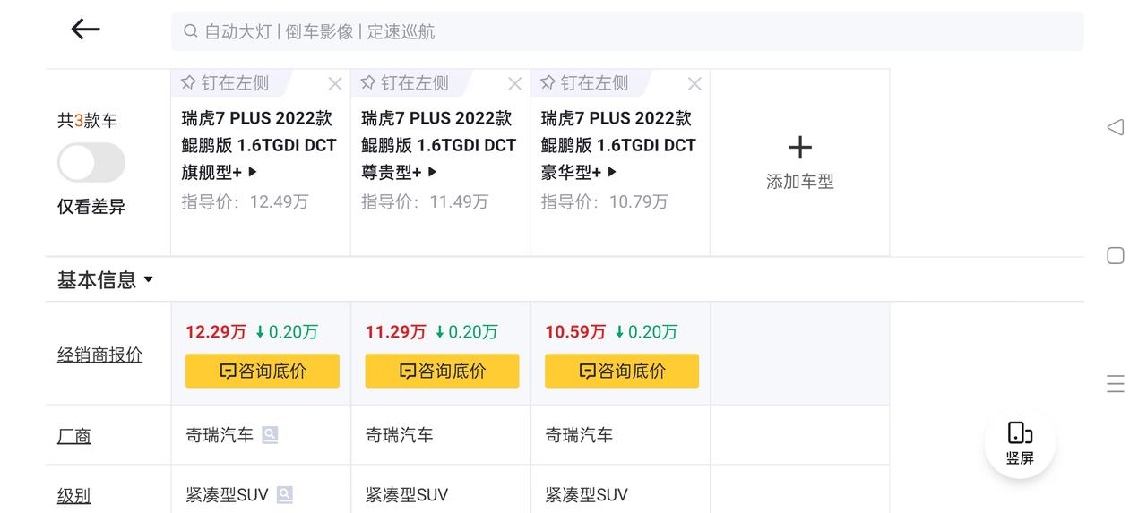The width and height of the screenshot is (1147, 513).
Task: Ask lowest price for the 12.29万 car
Action: [263, 371]
